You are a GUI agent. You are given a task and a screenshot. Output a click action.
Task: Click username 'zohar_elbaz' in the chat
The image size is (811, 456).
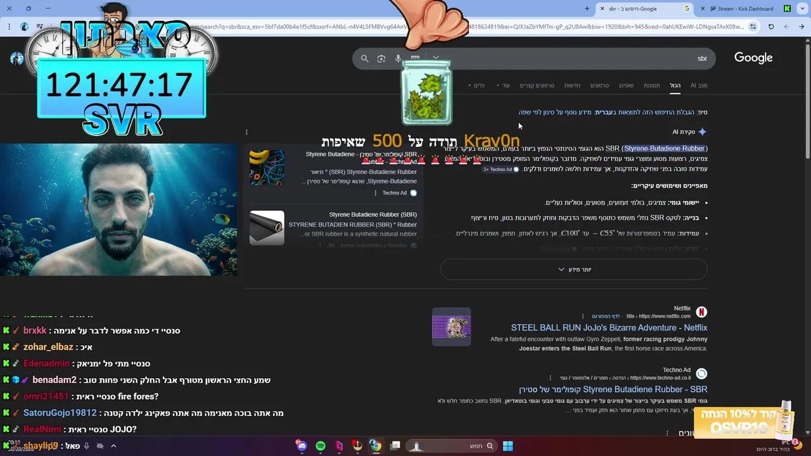point(48,347)
